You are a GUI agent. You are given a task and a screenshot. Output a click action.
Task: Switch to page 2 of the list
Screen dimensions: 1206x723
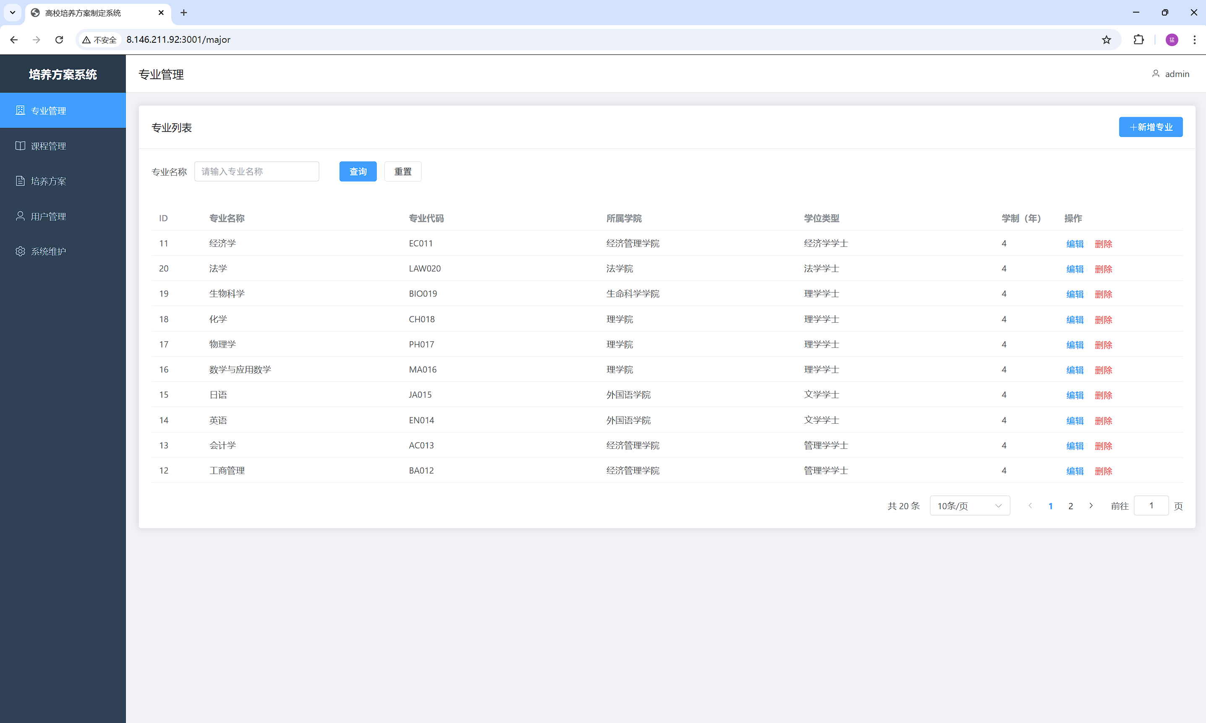[1070, 506]
